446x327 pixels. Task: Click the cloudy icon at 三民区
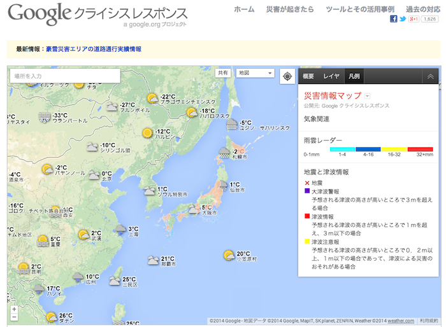coord(115,281)
